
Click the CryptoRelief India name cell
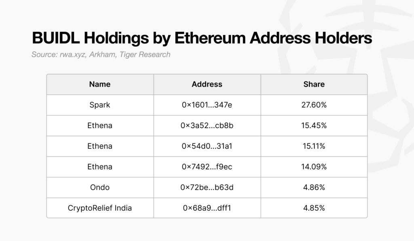pyautogui.click(x=100, y=208)
